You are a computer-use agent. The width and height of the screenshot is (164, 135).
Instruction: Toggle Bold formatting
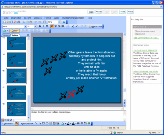click(x=40, y=26)
